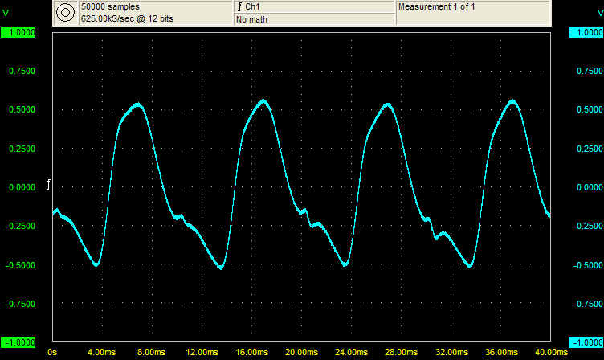Screen dimensions: 604x360
Task: Click the 0s time axis label
Action: [52, 352]
